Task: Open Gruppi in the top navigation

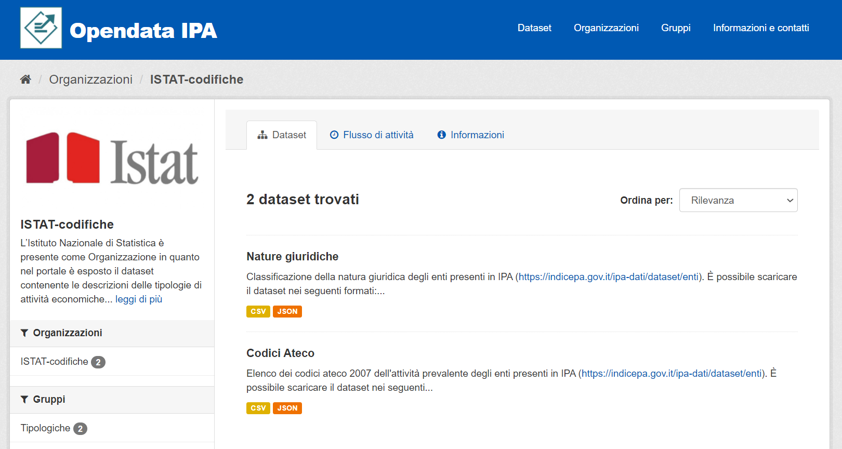Action: click(x=675, y=28)
